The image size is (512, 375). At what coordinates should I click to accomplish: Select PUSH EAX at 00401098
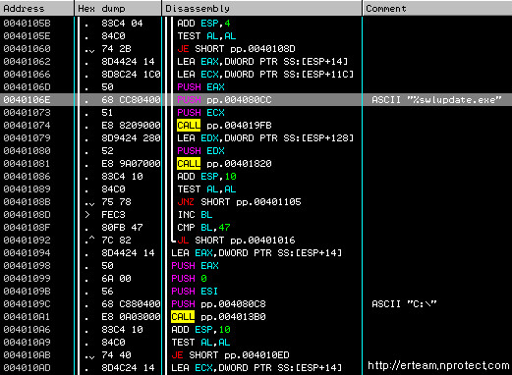(x=195, y=266)
